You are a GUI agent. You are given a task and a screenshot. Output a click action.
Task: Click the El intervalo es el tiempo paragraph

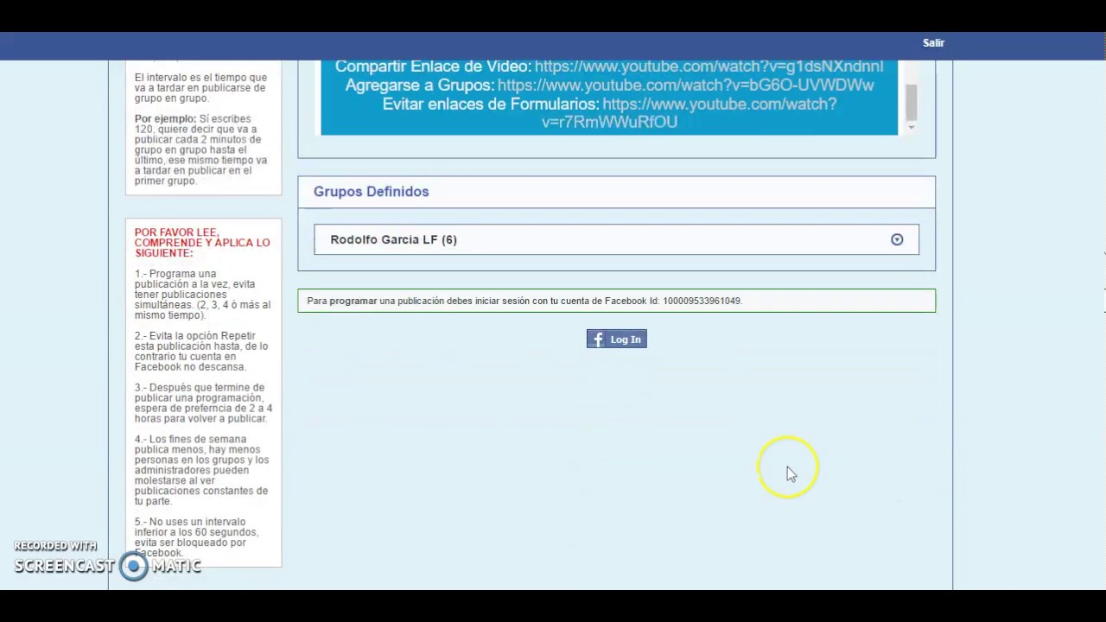(200, 88)
